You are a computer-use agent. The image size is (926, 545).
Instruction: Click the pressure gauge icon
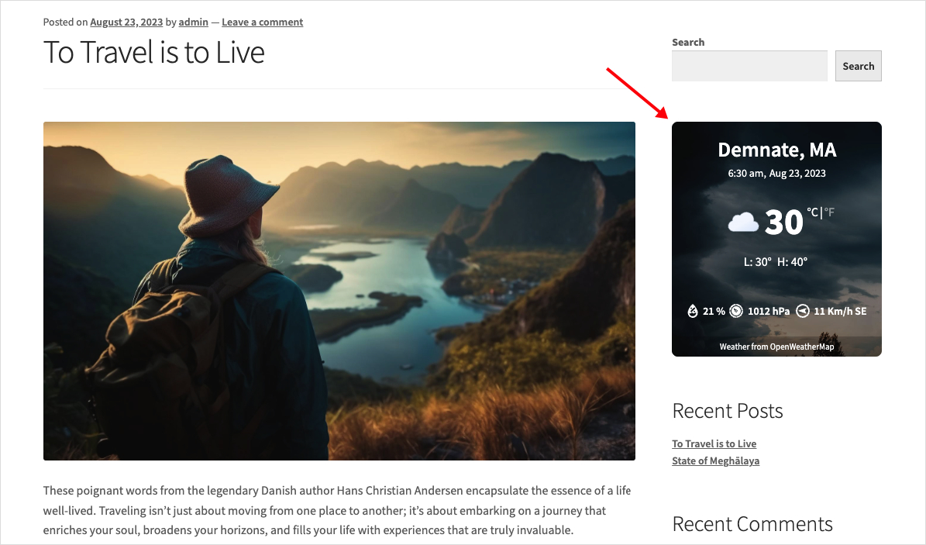tap(736, 312)
